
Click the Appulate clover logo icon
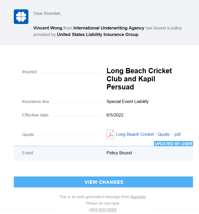coord(21,17)
